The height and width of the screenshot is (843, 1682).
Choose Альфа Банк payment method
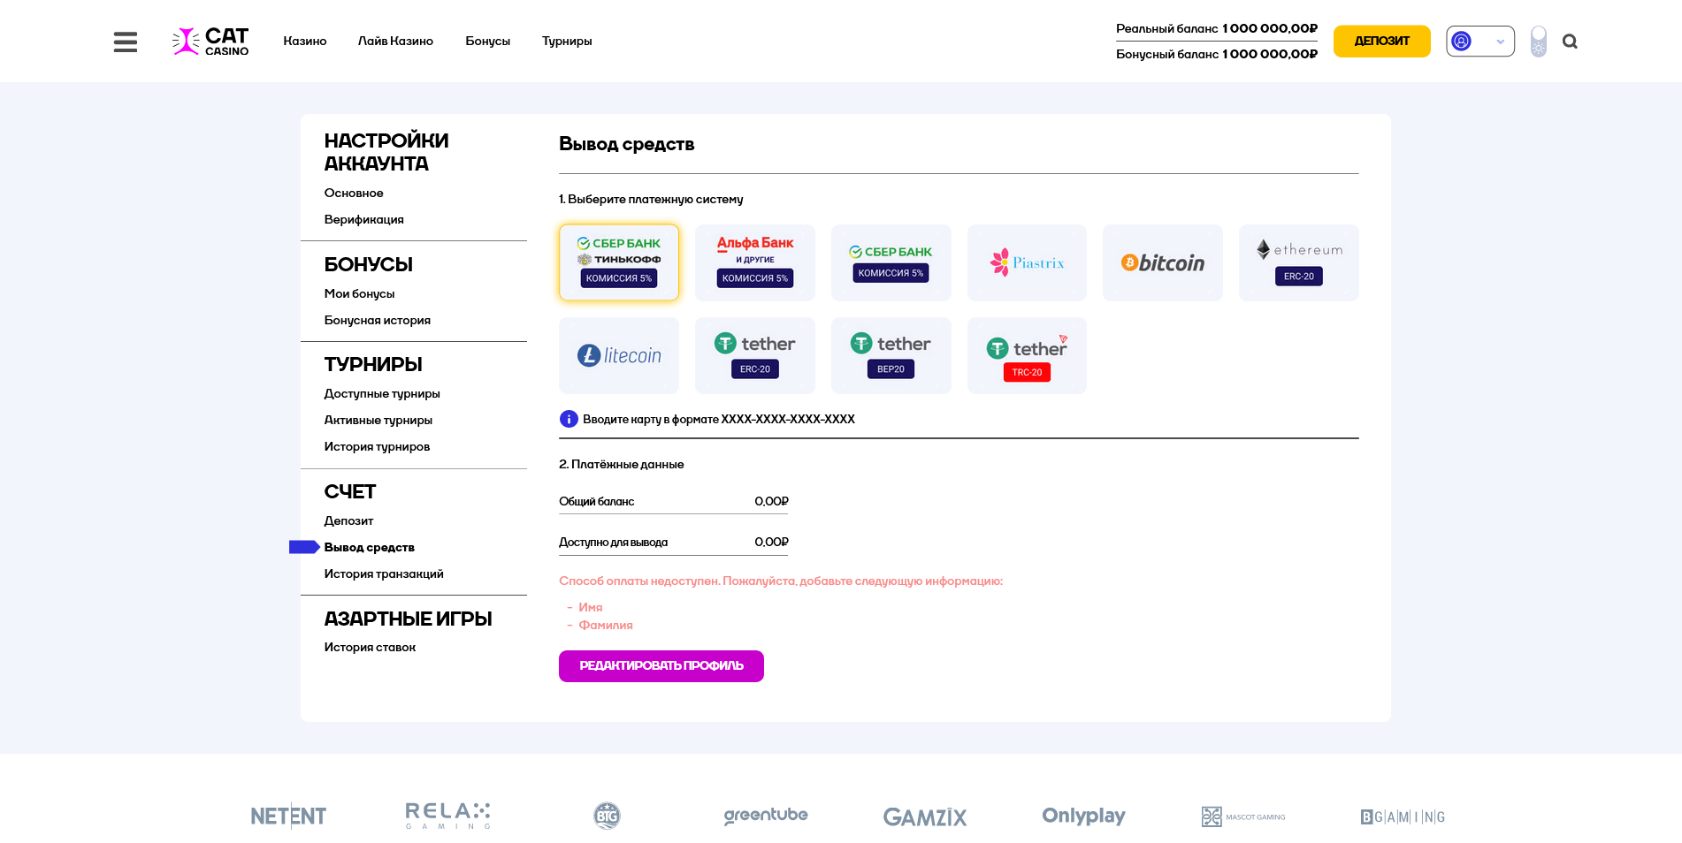(754, 262)
